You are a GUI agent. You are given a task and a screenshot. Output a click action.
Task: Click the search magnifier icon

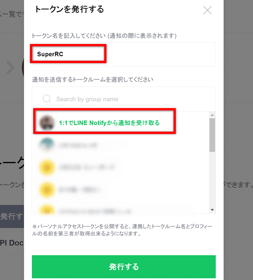47,99
